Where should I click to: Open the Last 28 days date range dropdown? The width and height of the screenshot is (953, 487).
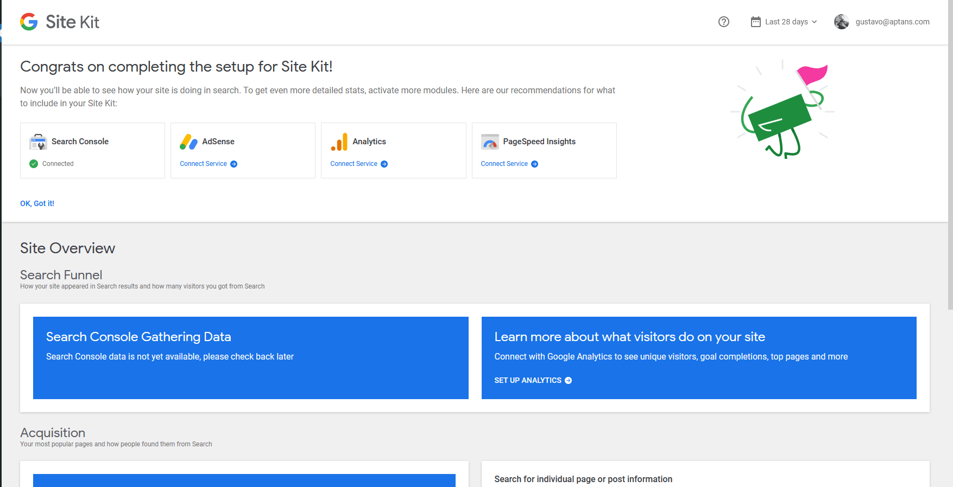point(784,22)
